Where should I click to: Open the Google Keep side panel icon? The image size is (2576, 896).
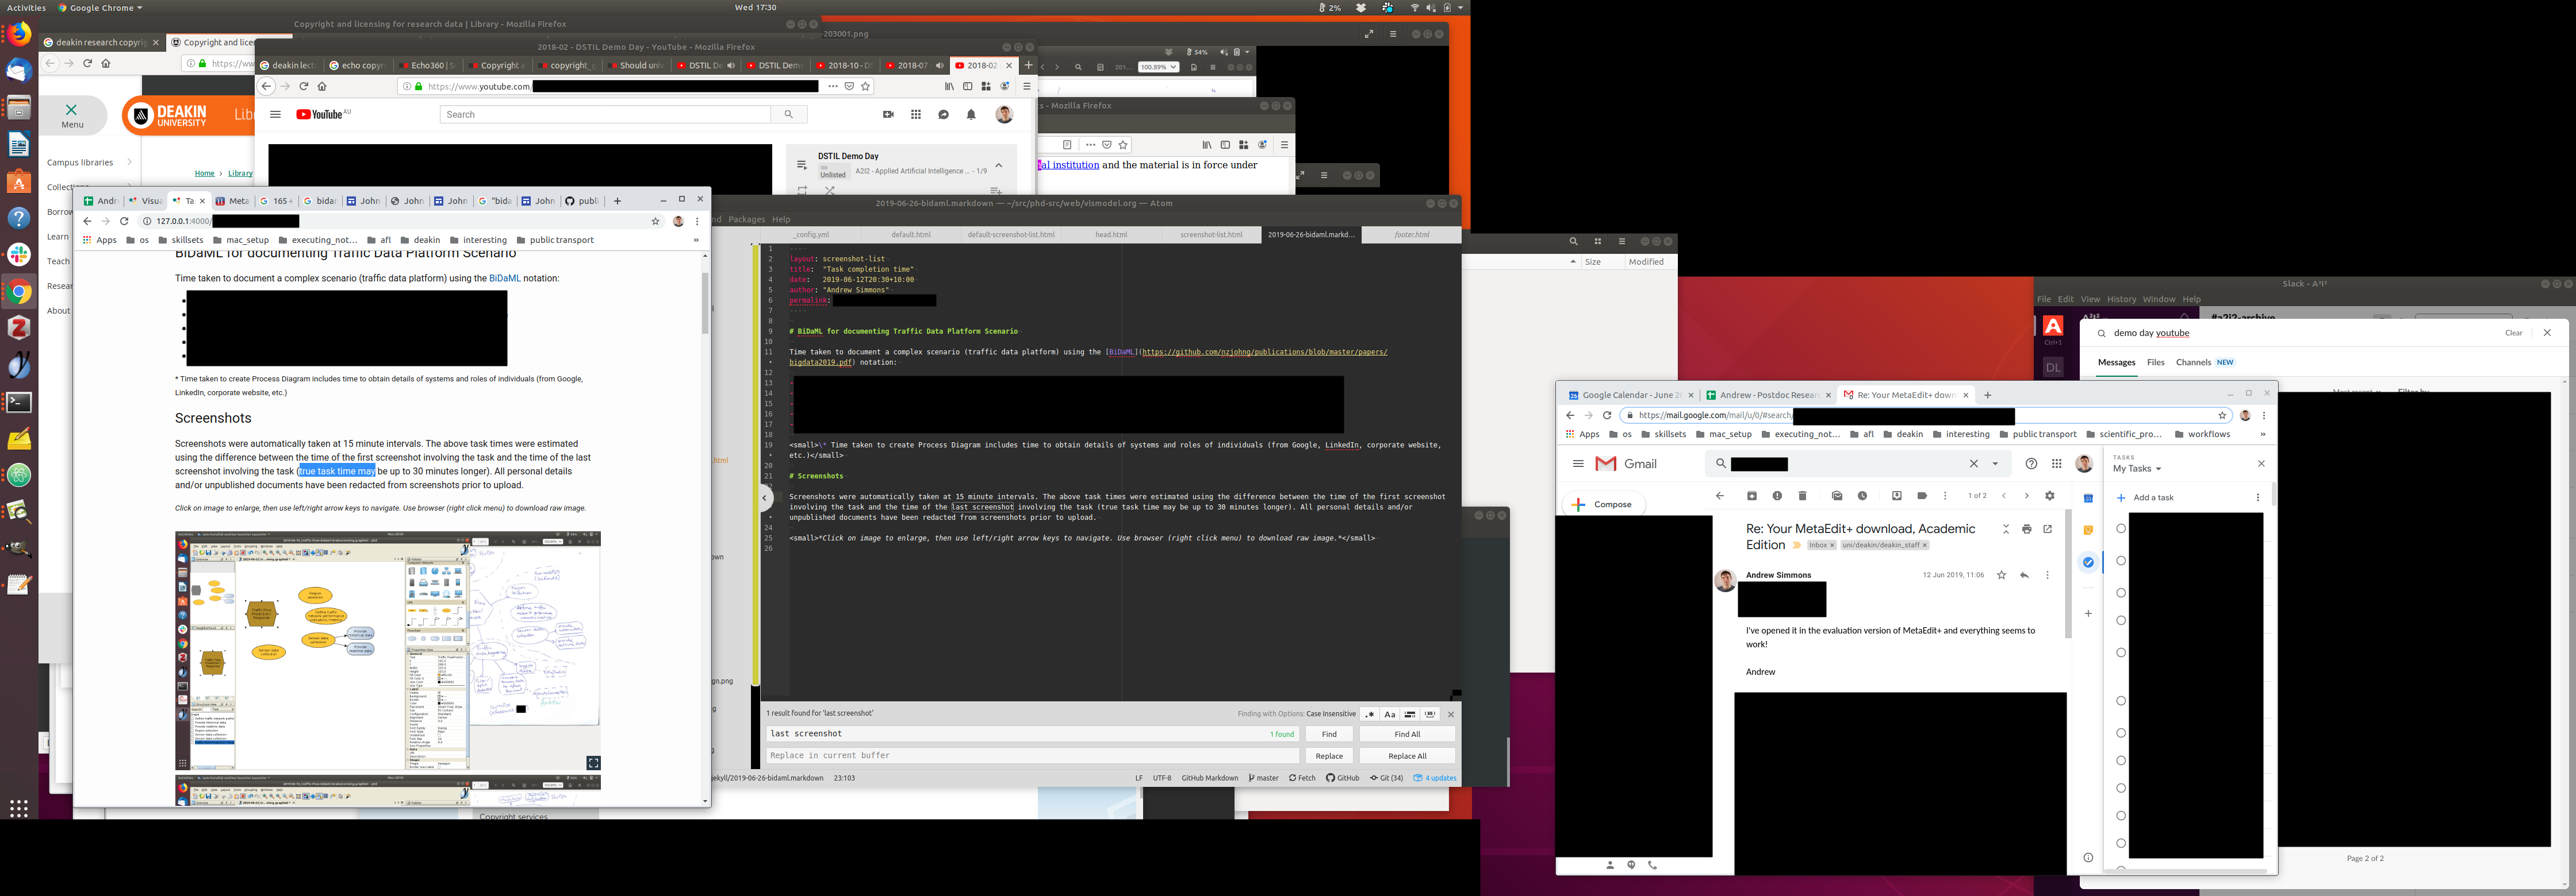coord(2088,530)
